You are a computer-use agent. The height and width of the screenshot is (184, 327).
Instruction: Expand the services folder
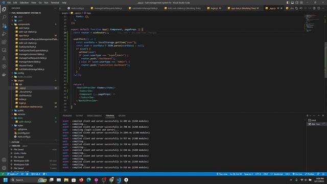click(34, 114)
